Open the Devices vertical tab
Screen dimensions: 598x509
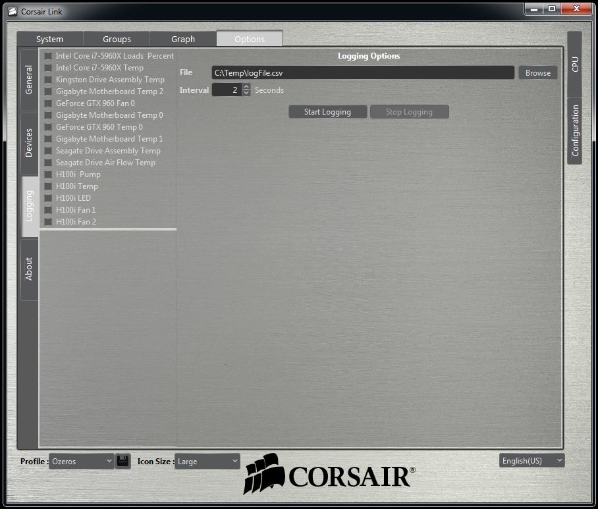[x=30, y=143]
